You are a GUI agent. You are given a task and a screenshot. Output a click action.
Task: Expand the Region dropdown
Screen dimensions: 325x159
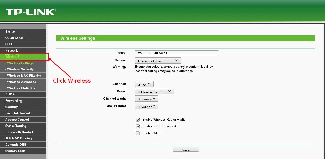click(x=158, y=61)
